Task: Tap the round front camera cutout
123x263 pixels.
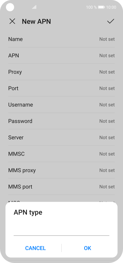Action: coord(10,7)
